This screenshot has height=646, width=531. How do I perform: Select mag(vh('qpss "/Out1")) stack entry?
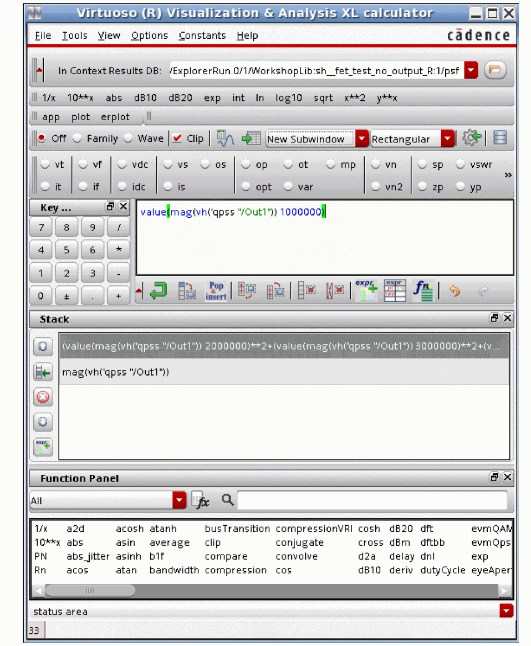tap(284, 372)
